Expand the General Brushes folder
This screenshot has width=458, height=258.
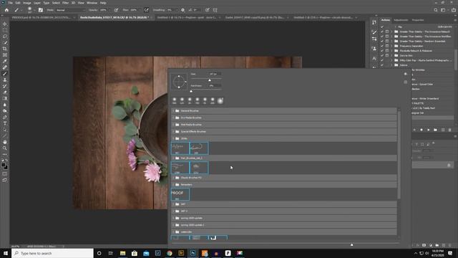click(173, 111)
